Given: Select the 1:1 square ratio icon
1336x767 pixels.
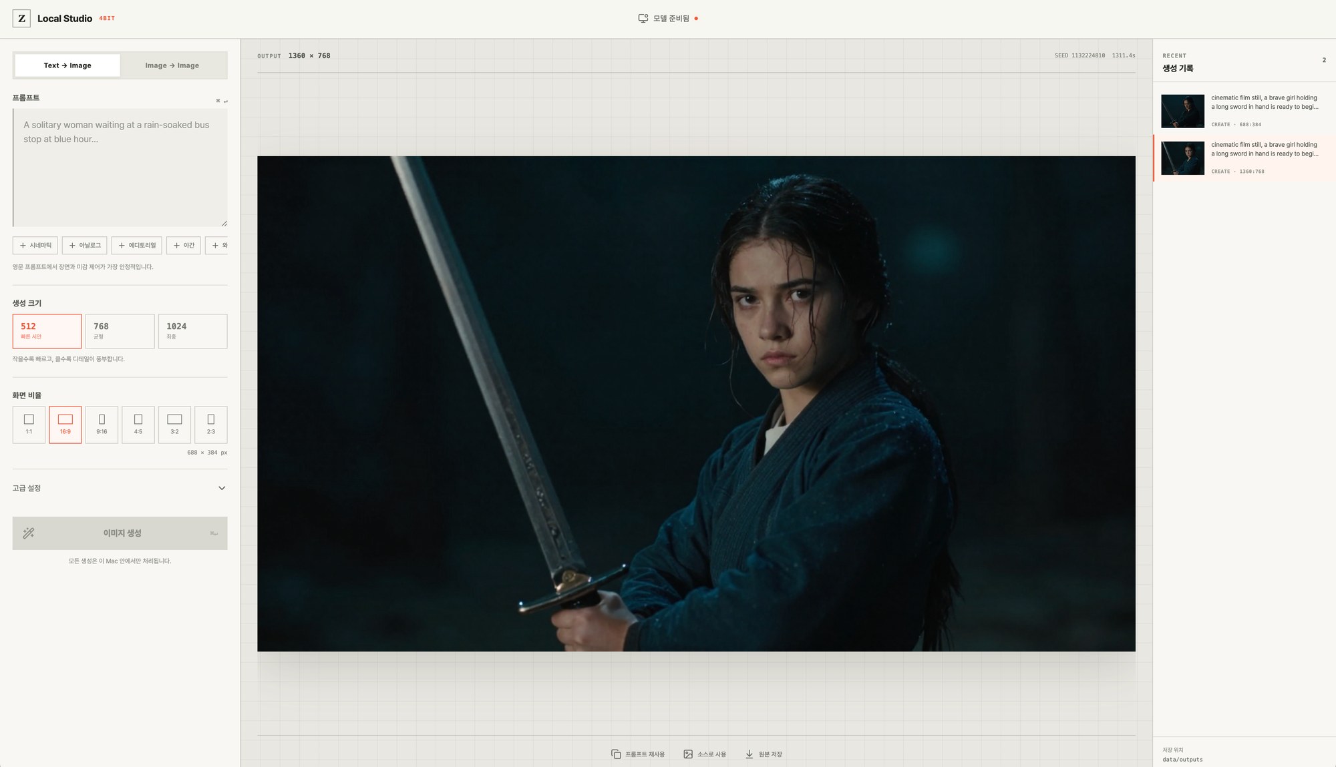Looking at the screenshot, I should click(x=29, y=419).
